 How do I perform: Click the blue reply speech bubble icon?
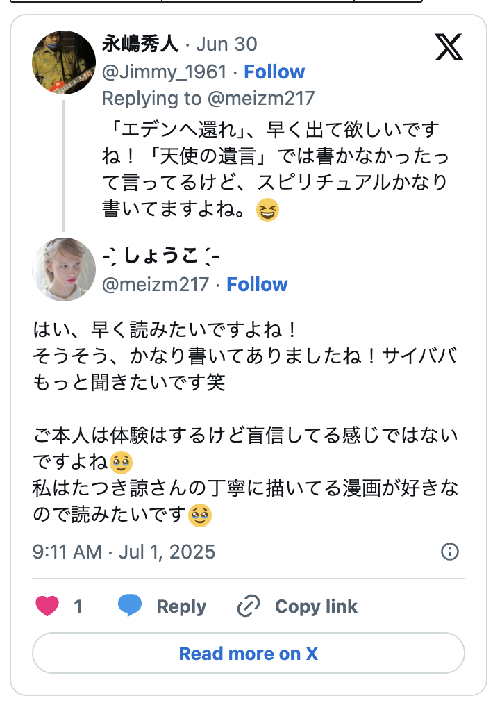[x=130, y=606]
